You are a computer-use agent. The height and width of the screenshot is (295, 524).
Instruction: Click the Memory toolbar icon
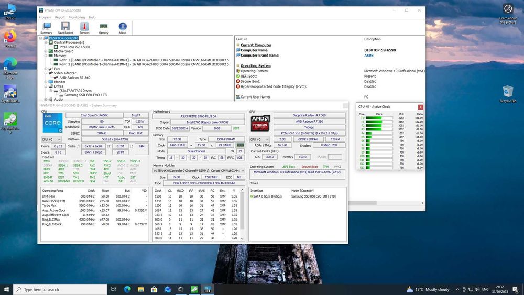coord(103,28)
